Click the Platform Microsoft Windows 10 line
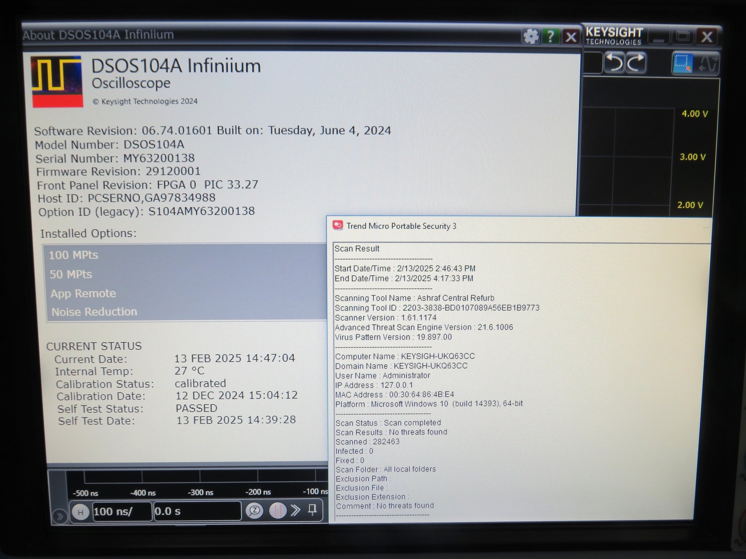Viewport: 746px width, 559px height. (x=429, y=404)
